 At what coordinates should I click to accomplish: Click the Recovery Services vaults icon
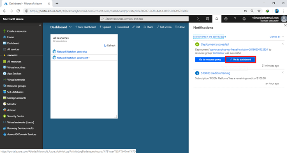point(5,128)
